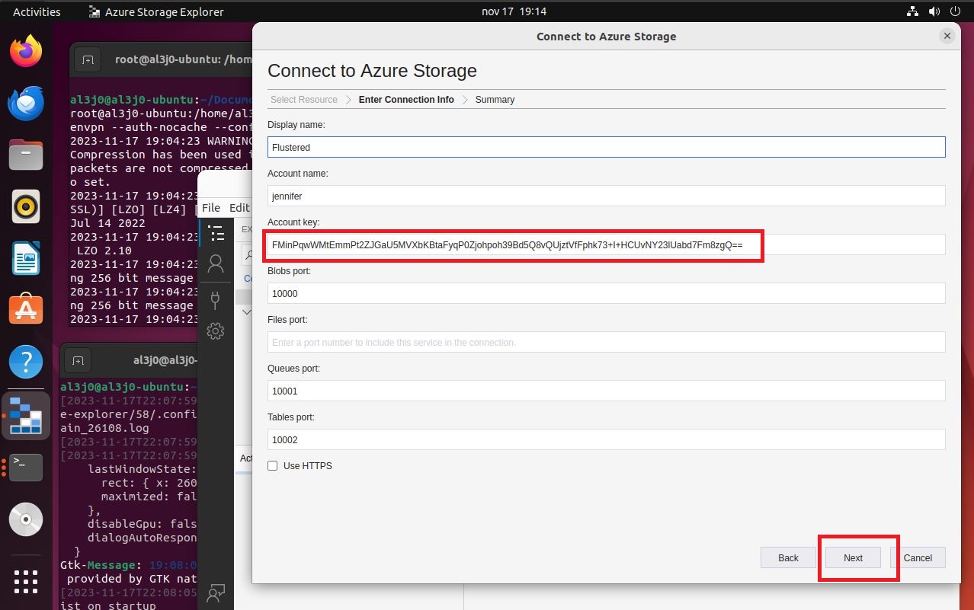
Task: Cancel the connection dialog
Action: [918, 557]
